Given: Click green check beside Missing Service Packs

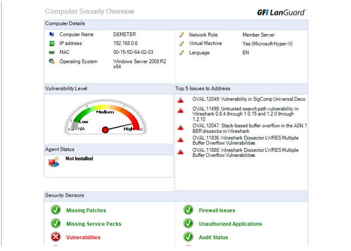Looking at the screenshot, I should [56, 224].
